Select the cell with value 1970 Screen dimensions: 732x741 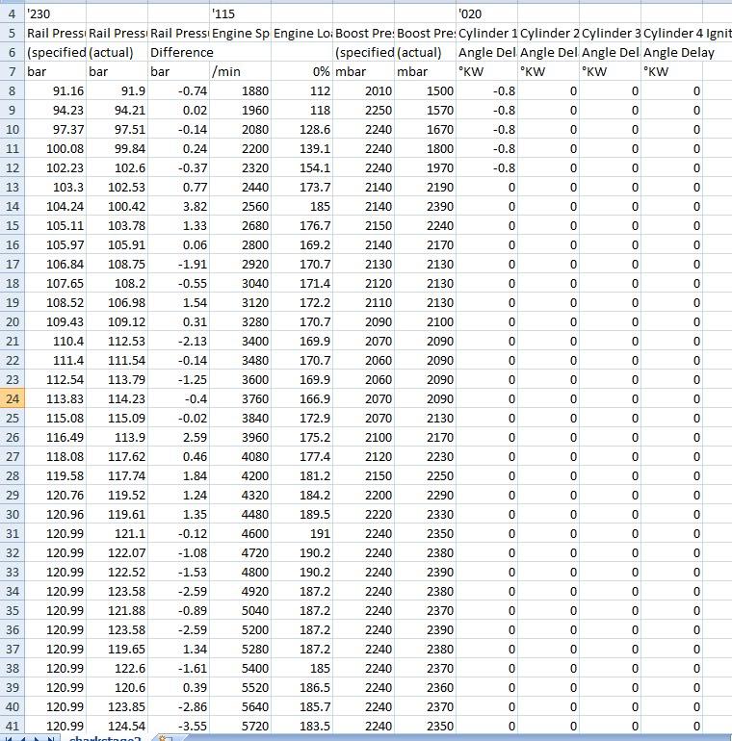pos(426,167)
